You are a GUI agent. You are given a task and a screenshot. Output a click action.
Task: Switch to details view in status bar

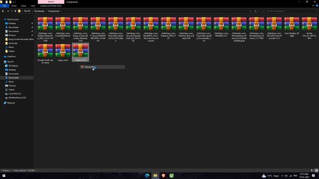pos(312,171)
